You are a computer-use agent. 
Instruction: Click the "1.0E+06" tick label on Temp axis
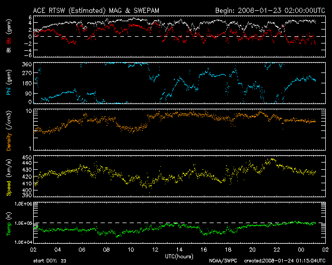point(23,204)
